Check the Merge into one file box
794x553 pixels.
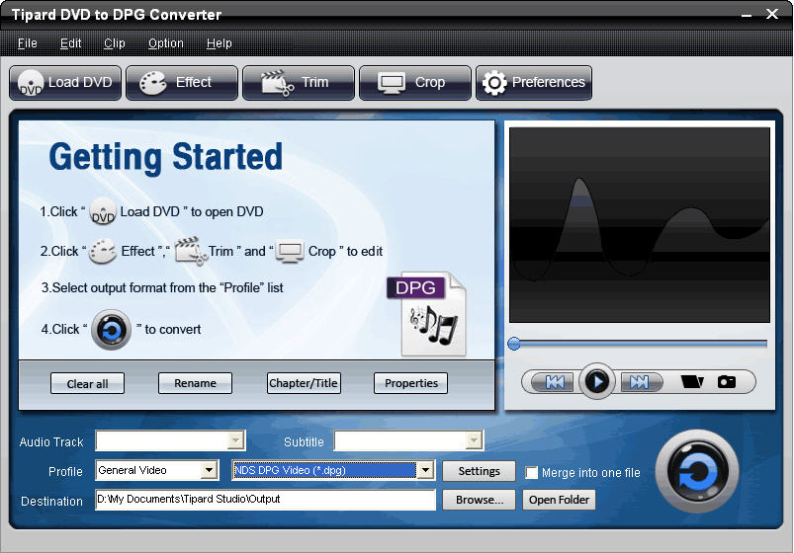point(532,473)
